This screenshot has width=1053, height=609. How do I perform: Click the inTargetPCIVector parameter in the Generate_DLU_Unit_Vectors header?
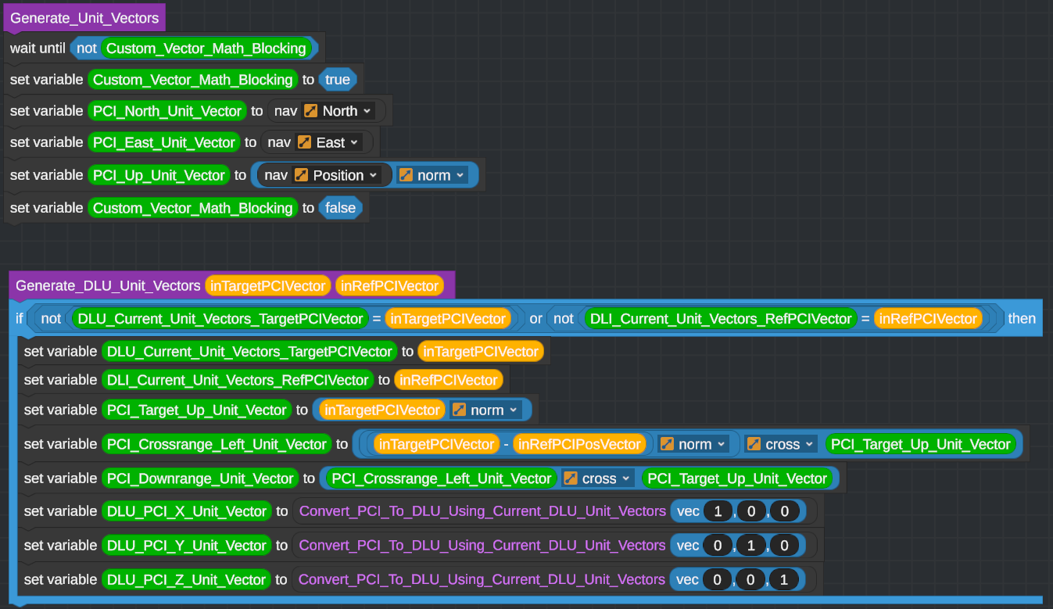pyautogui.click(x=267, y=286)
